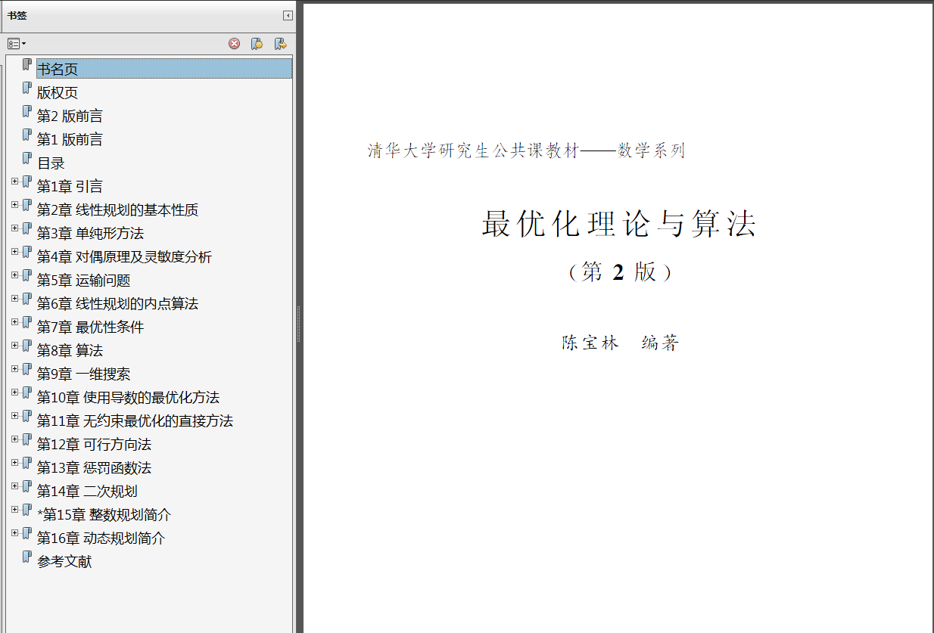934x633 pixels.
Task: Open bookmark 第14章 二次规划
Action: click(87, 492)
